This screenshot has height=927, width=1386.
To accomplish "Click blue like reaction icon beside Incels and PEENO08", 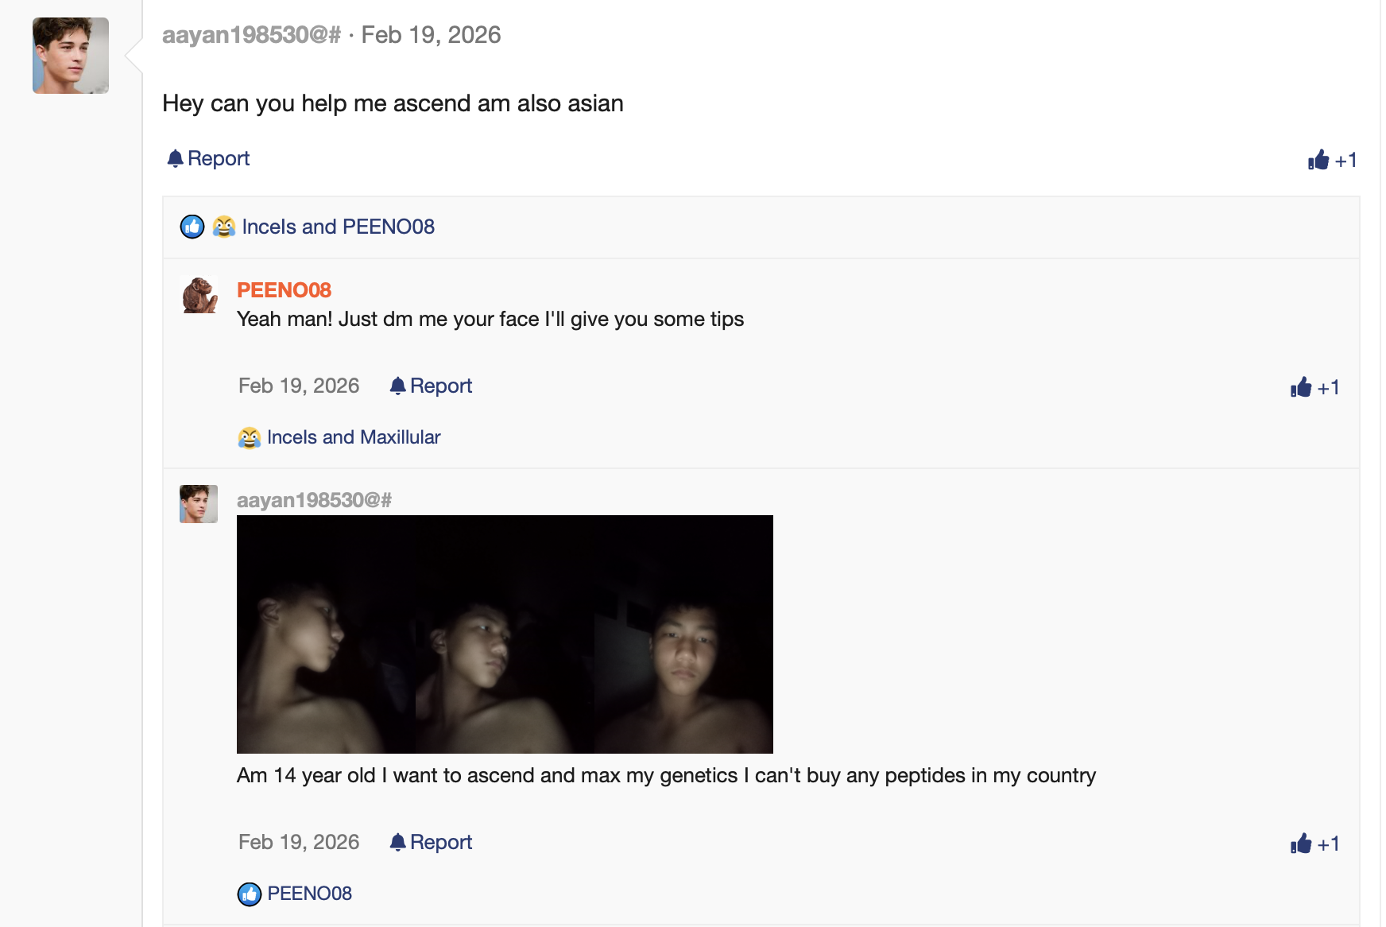I will click(192, 227).
